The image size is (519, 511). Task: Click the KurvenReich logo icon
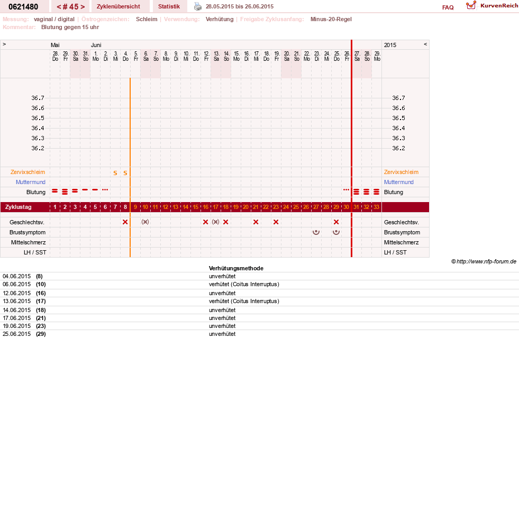tap(471, 5)
